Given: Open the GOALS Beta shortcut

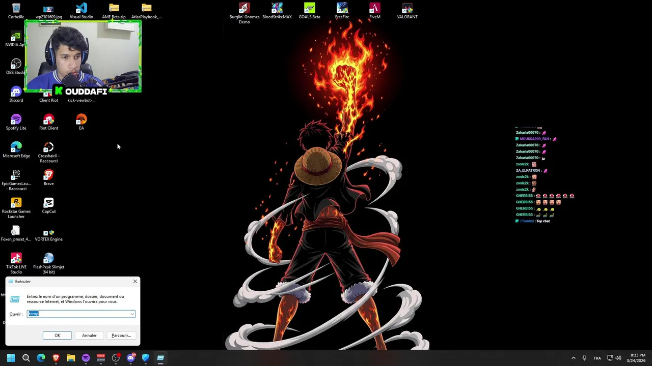Looking at the screenshot, I should click(x=309, y=11).
